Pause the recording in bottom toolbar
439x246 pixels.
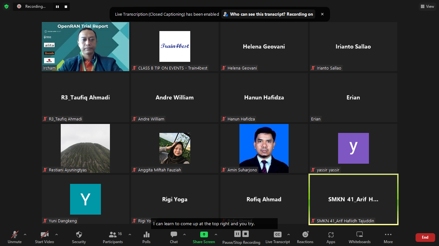click(237, 234)
